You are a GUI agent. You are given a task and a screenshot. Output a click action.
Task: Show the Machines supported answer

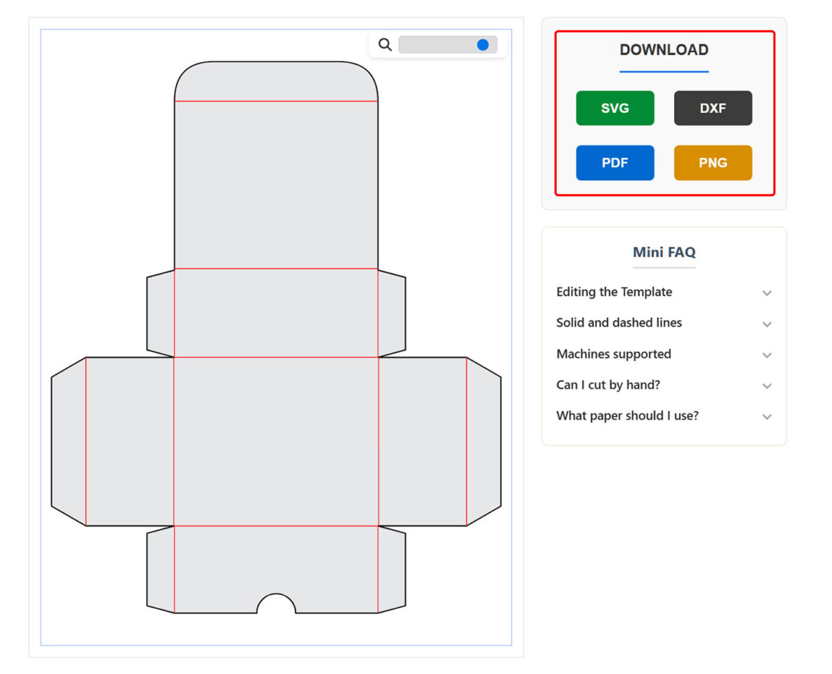(x=613, y=354)
